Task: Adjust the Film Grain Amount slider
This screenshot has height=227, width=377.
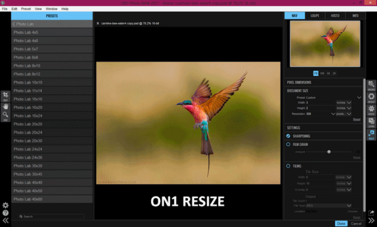Action: click(329, 152)
